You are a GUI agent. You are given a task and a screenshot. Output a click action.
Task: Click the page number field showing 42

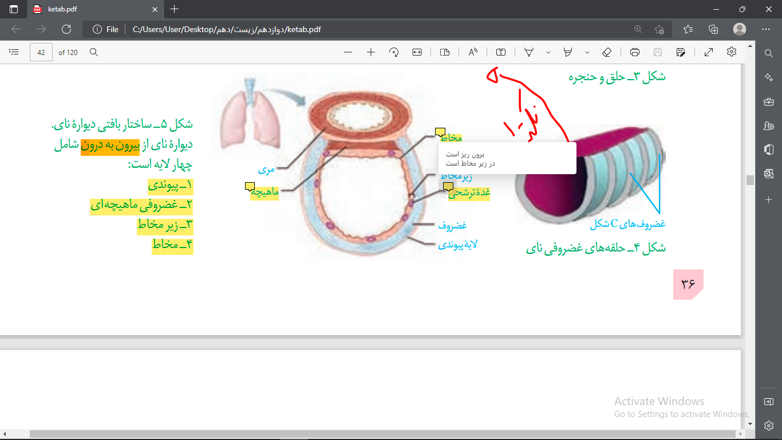click(41, 52)
